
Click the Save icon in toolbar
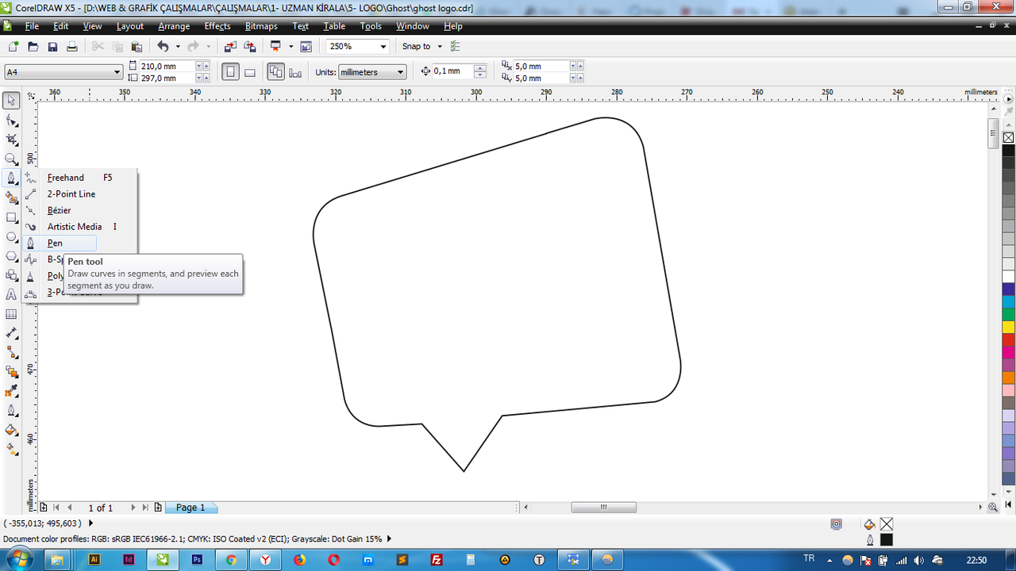pyautogui.click(x=52, y=47)
